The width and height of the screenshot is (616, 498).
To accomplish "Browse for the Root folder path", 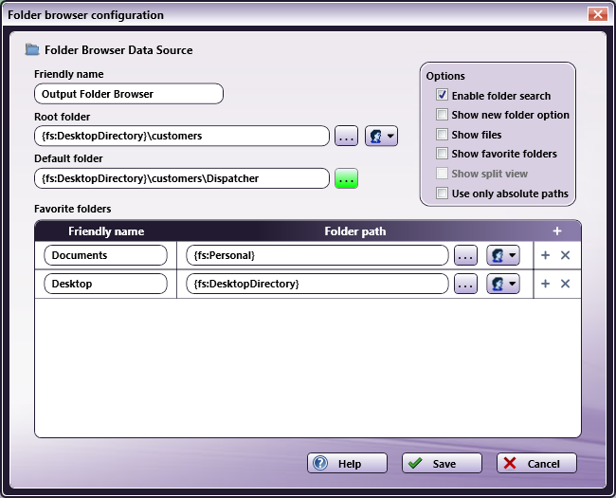I will (x=346, y=136).
